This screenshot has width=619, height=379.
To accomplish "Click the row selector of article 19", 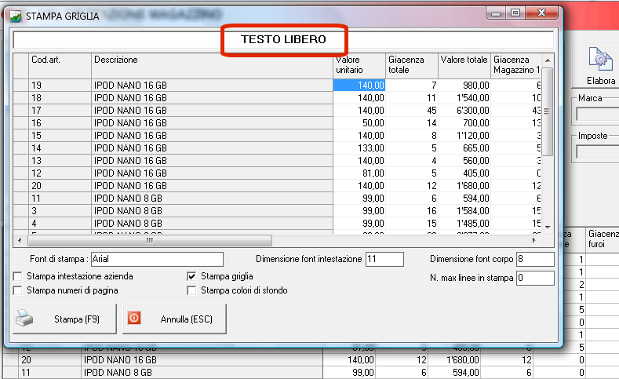I will 21,86.
